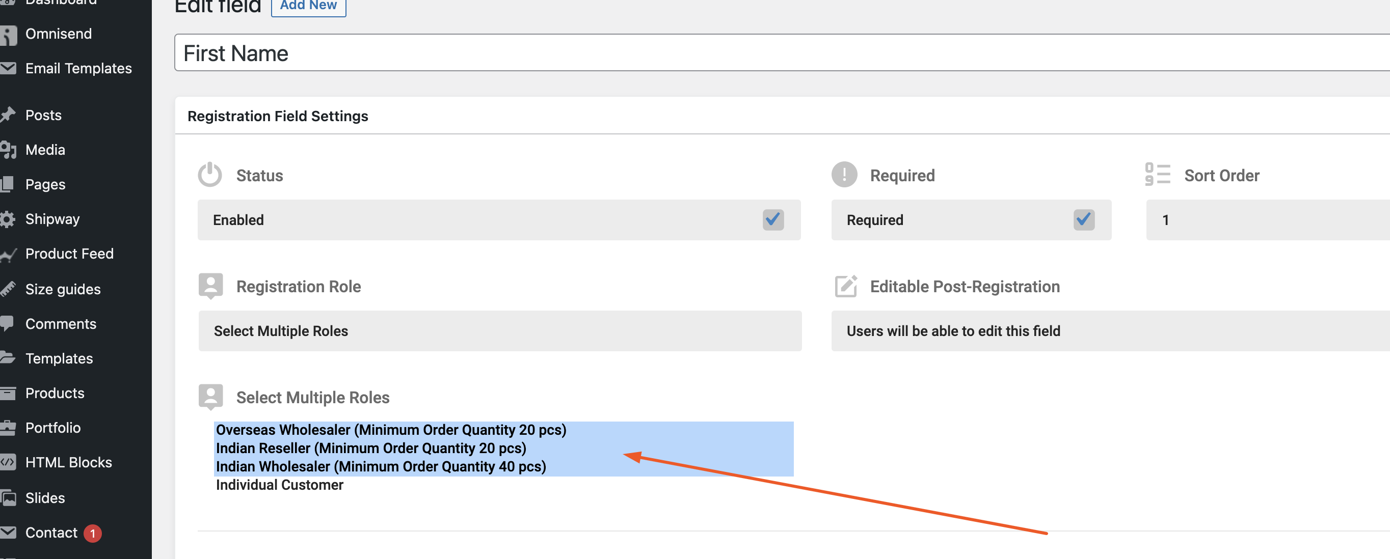This screenshot has width=1390, height=559.
Task: Open the Editable Post-Registration dropdown
Action: click(x=1110, y=330)
